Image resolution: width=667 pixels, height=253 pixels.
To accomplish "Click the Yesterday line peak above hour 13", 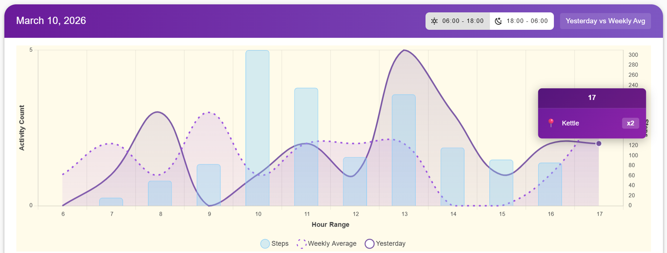I will [x=405, y=50].
